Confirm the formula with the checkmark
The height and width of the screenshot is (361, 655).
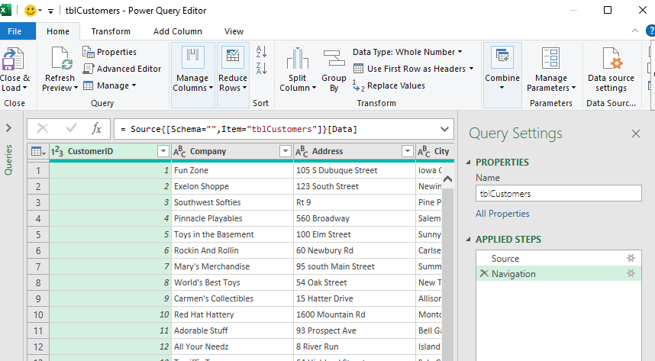tap(71, 128)
